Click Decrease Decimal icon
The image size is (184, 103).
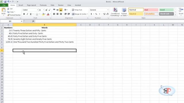[107, 14]
